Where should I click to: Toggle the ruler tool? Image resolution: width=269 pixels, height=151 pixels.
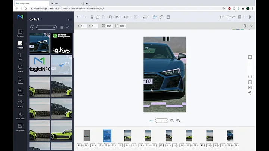[x=161, y=17]
